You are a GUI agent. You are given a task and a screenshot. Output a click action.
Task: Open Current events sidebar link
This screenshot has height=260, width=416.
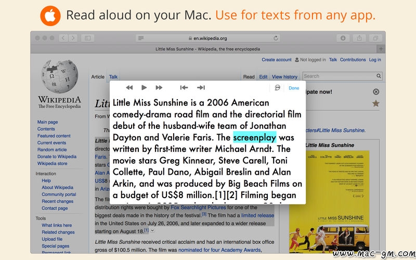pos(51,142)
